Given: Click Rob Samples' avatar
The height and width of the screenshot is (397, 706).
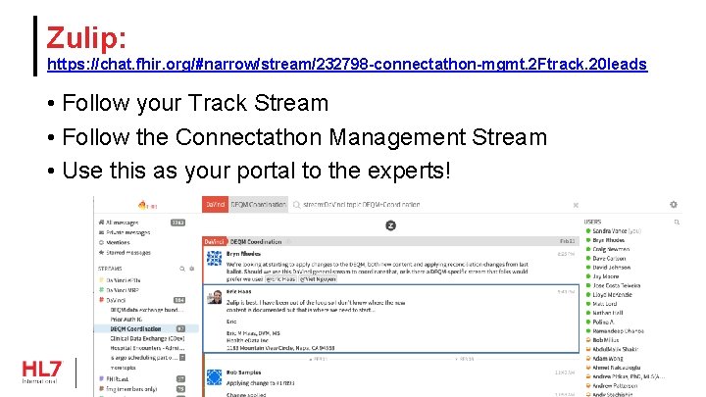Looking at the screenshot, I should pos(215,377).
